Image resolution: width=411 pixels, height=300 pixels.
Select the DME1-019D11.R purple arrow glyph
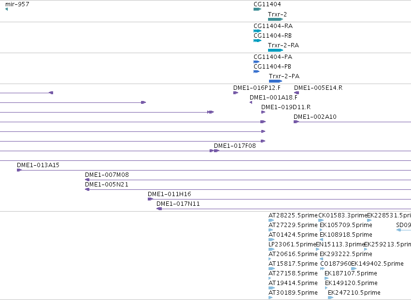pyautogui.click(x=263, y=112)
